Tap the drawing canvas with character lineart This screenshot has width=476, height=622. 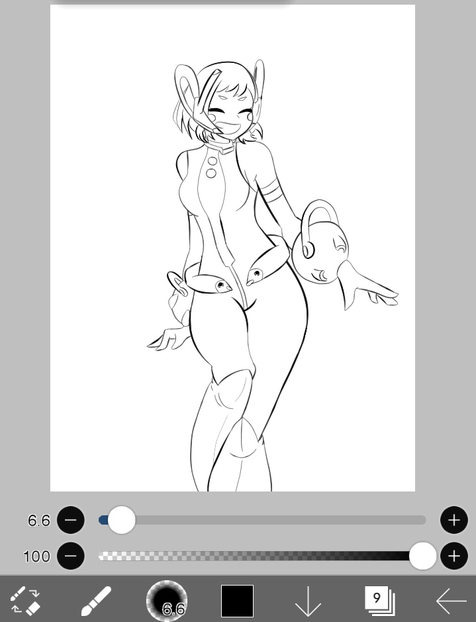point(232,248)
